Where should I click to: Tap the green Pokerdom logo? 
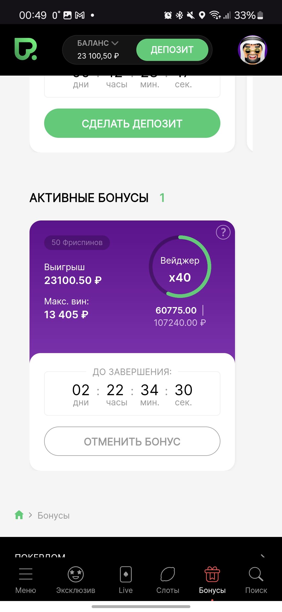[26, 49]
